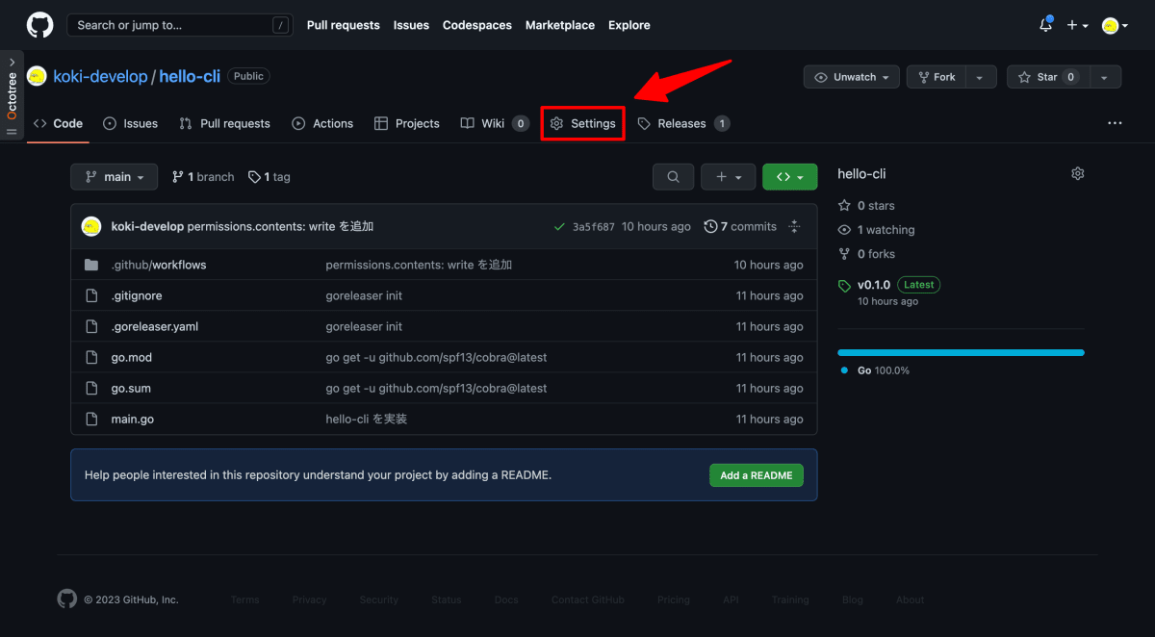Click the v0.1.0 tag icon
This screenshot has height=637, width=1155.
point(843,284)
